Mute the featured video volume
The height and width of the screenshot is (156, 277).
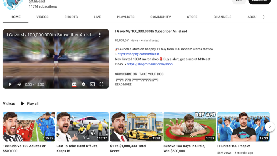pyautogui.click(x=19, y=84)
